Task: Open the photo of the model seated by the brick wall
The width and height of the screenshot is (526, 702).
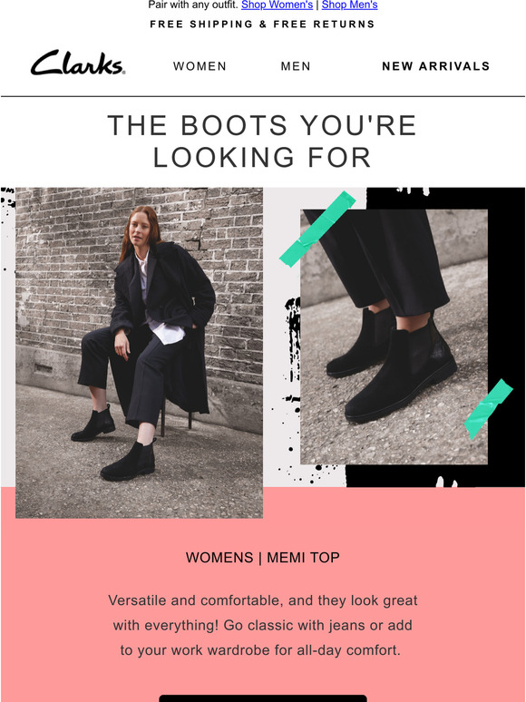Action: click(x=140, y=353)
